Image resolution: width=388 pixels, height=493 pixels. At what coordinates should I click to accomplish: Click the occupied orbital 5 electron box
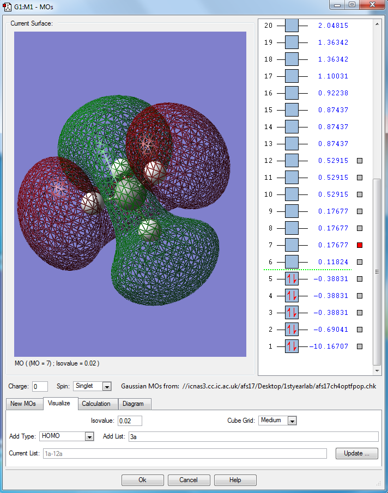(292, 279)
